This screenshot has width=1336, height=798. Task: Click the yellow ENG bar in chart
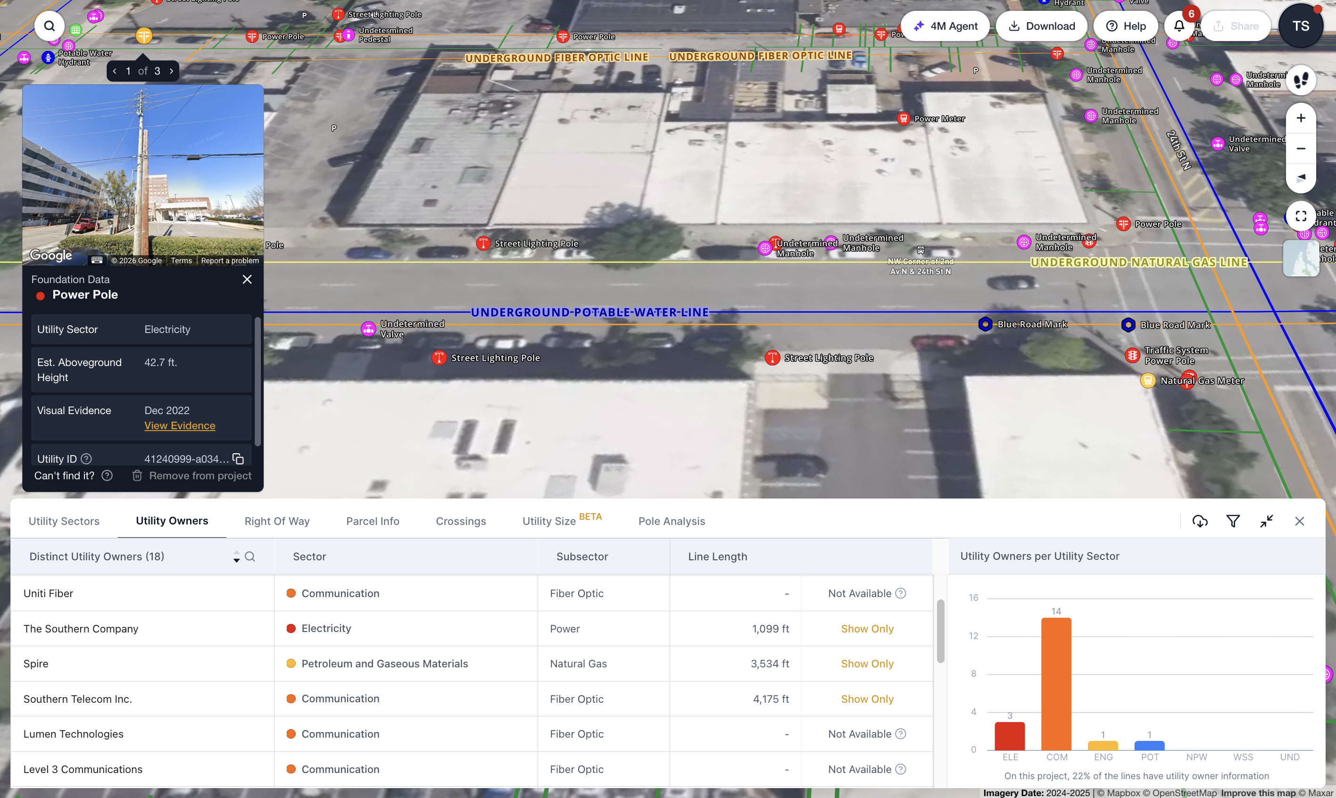click(1103, 745)
